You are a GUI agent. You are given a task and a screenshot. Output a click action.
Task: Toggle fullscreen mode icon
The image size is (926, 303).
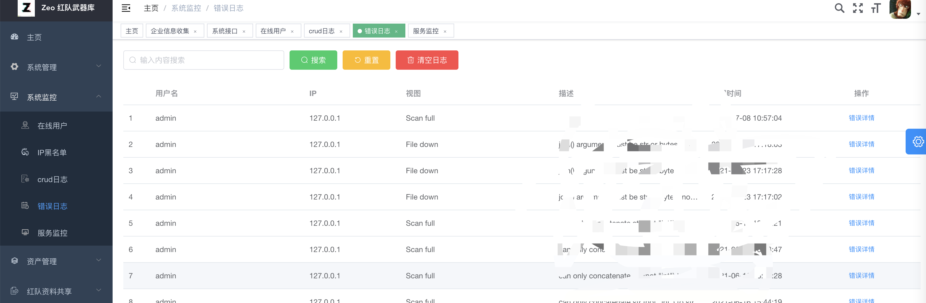click(x=858, y=8)
